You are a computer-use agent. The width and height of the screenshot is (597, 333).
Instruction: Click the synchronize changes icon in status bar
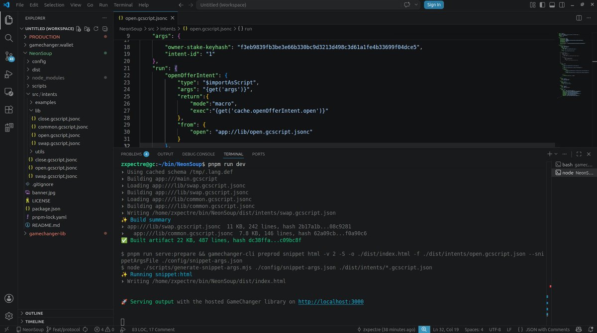pos(85,330)
